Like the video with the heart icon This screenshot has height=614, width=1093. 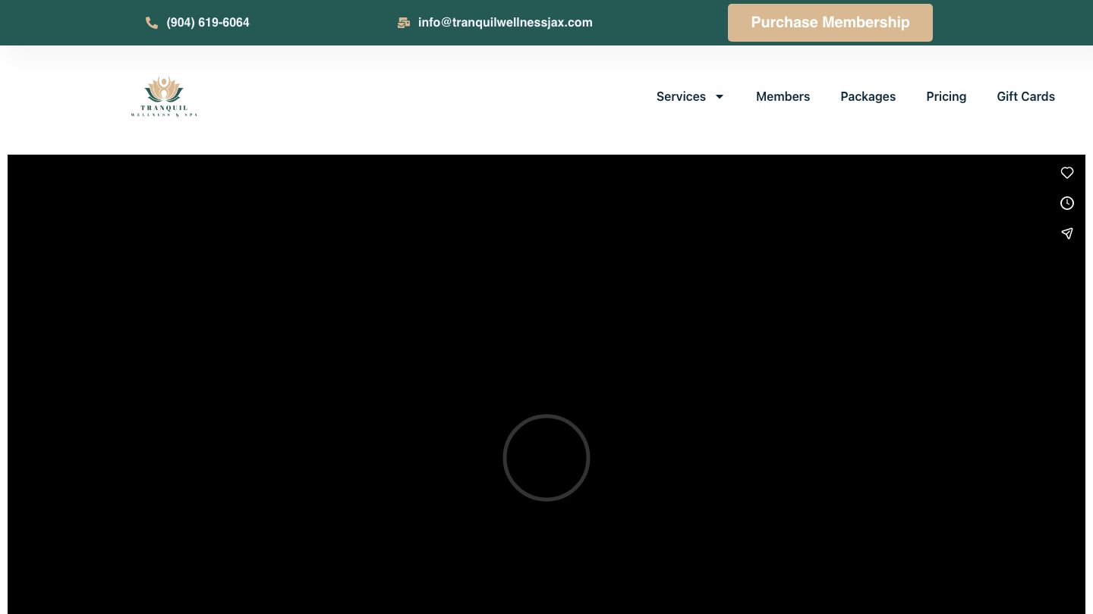[x=1067, y=173]
